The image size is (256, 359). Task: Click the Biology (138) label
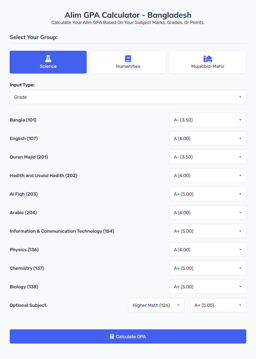click(24, 287)
